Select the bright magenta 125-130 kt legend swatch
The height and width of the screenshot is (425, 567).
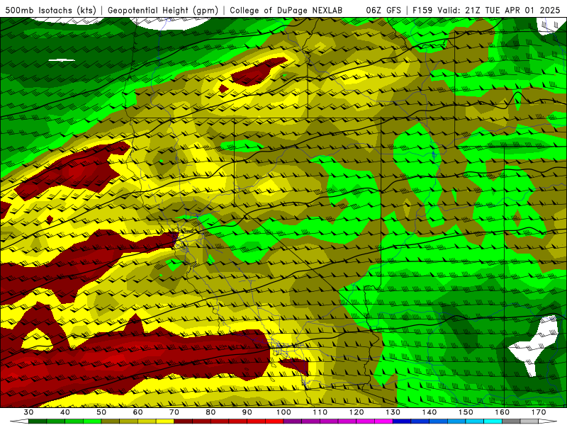point(383,421)
